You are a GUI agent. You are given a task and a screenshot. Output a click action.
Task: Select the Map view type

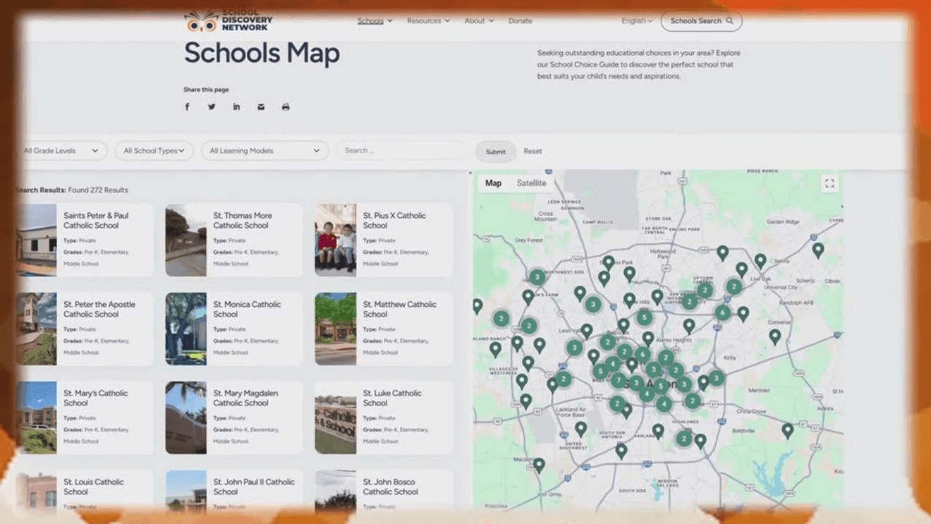(493, 183)
